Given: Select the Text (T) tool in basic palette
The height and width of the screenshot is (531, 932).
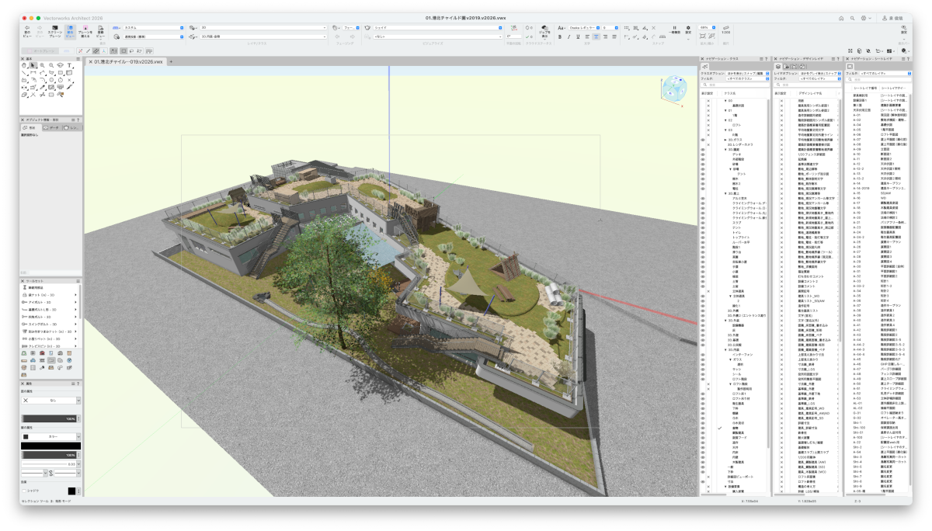Looking at the screenshot, I should tap(69, 65).
